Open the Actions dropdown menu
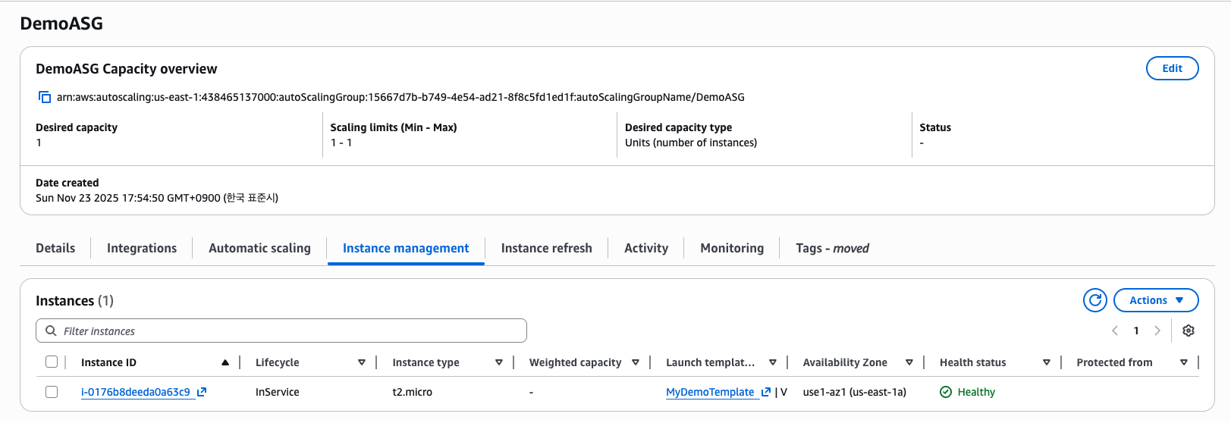This screenshot has width=1231, height=423. click(1155, 300)
